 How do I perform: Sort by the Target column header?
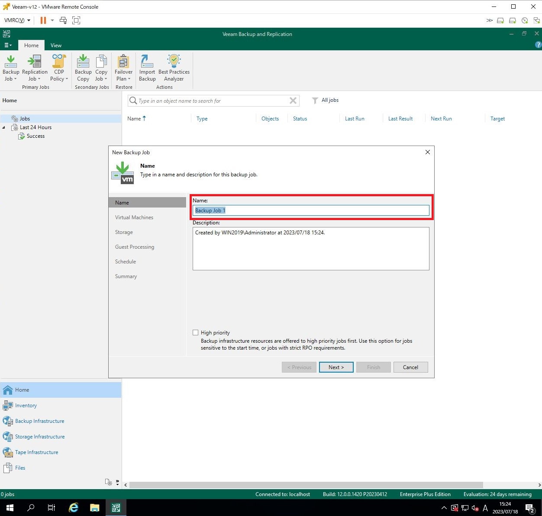tap(497, 118)
